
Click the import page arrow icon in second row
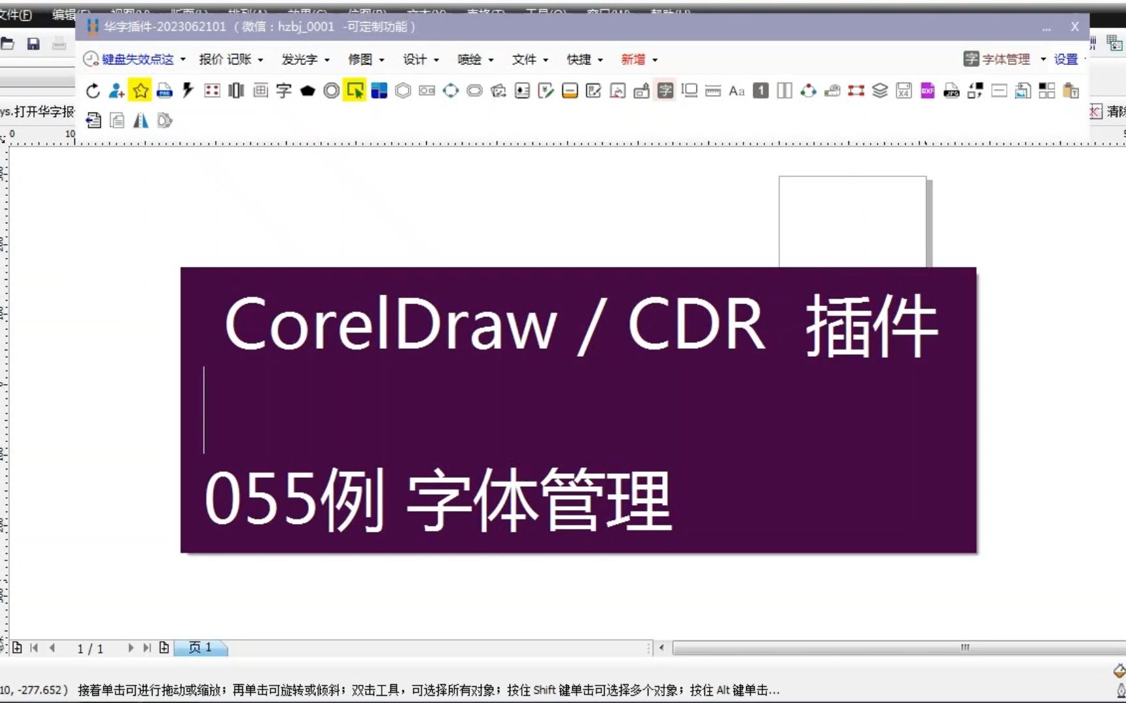93,120
